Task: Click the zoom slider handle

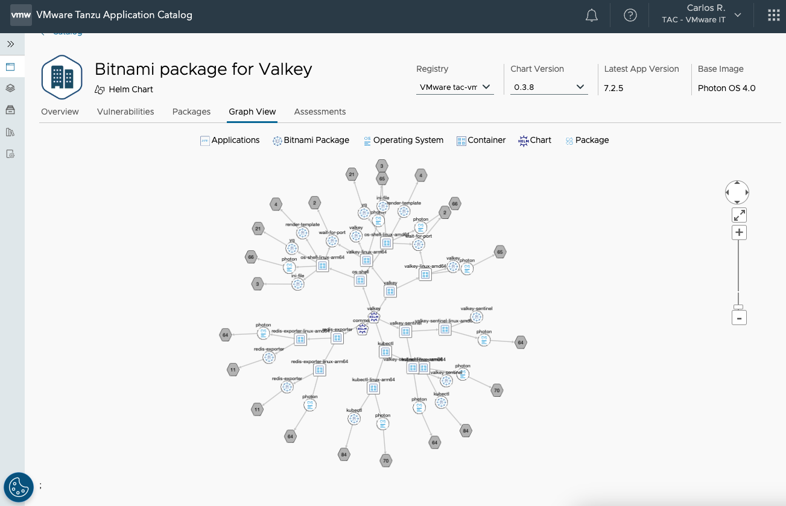Action: pyautogui.click(x=738, y=307)
